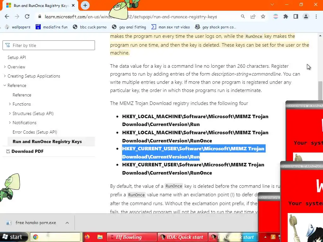The height and width of the screenshot is (242, 323).
Task: Switch to Elf Bowling taskbar window
Action: (132, 237)
